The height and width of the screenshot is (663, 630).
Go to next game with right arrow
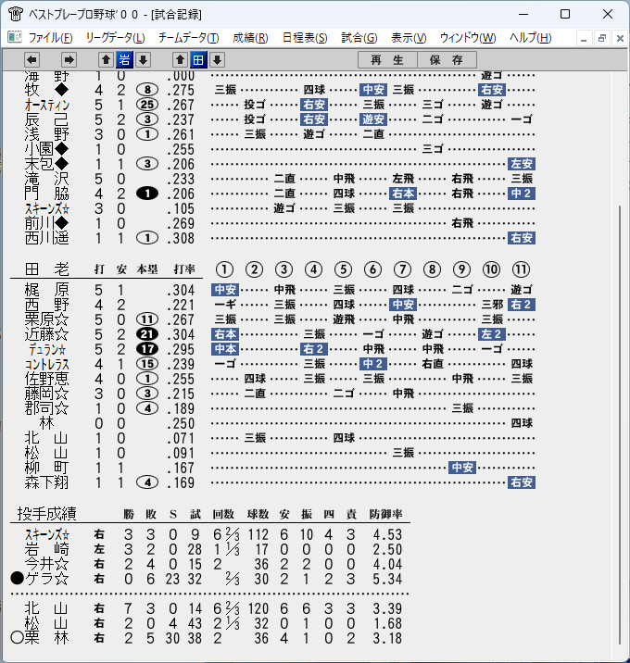(69, 60)
